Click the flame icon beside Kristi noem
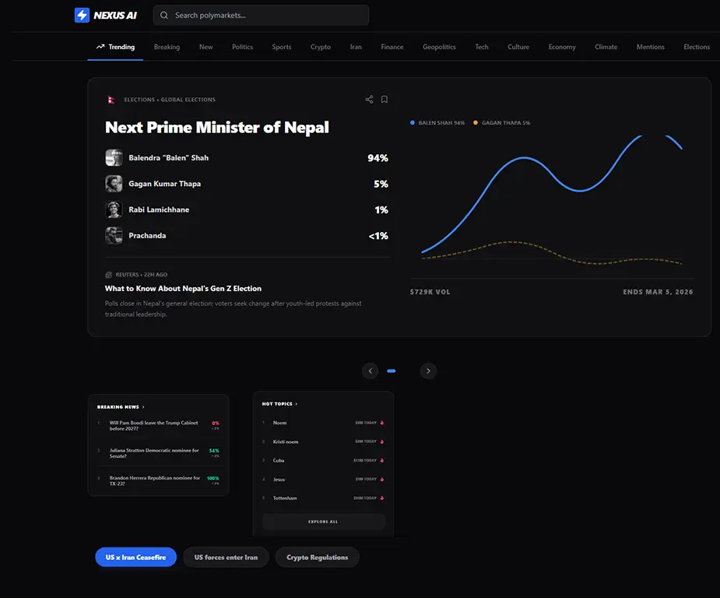This screenshot has height=598, width=720. click(x=382, y=441)
